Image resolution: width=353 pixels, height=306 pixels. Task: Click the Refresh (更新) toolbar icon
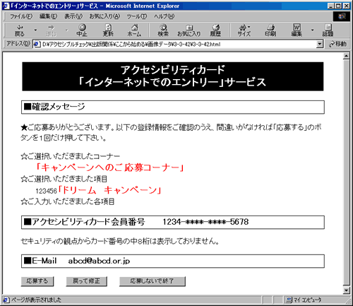[108, 30]
